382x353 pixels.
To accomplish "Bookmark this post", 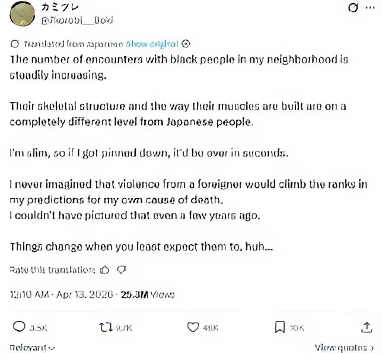I will (x=280, y=326).
